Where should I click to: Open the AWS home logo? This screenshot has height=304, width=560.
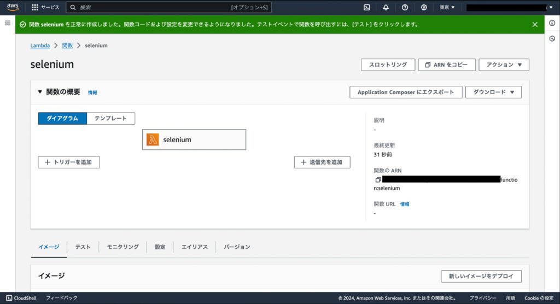[13, 7]
